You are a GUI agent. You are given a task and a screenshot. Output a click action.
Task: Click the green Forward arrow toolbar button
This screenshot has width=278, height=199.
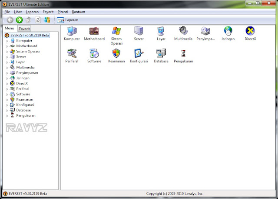click(19, 20)
